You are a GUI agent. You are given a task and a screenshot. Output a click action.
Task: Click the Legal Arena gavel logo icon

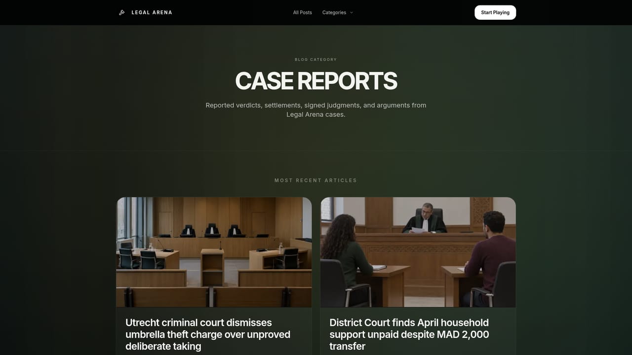coord(122,12)
